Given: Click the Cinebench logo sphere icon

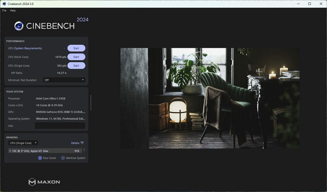Looking at the screenshot, I should pos(19,26).
